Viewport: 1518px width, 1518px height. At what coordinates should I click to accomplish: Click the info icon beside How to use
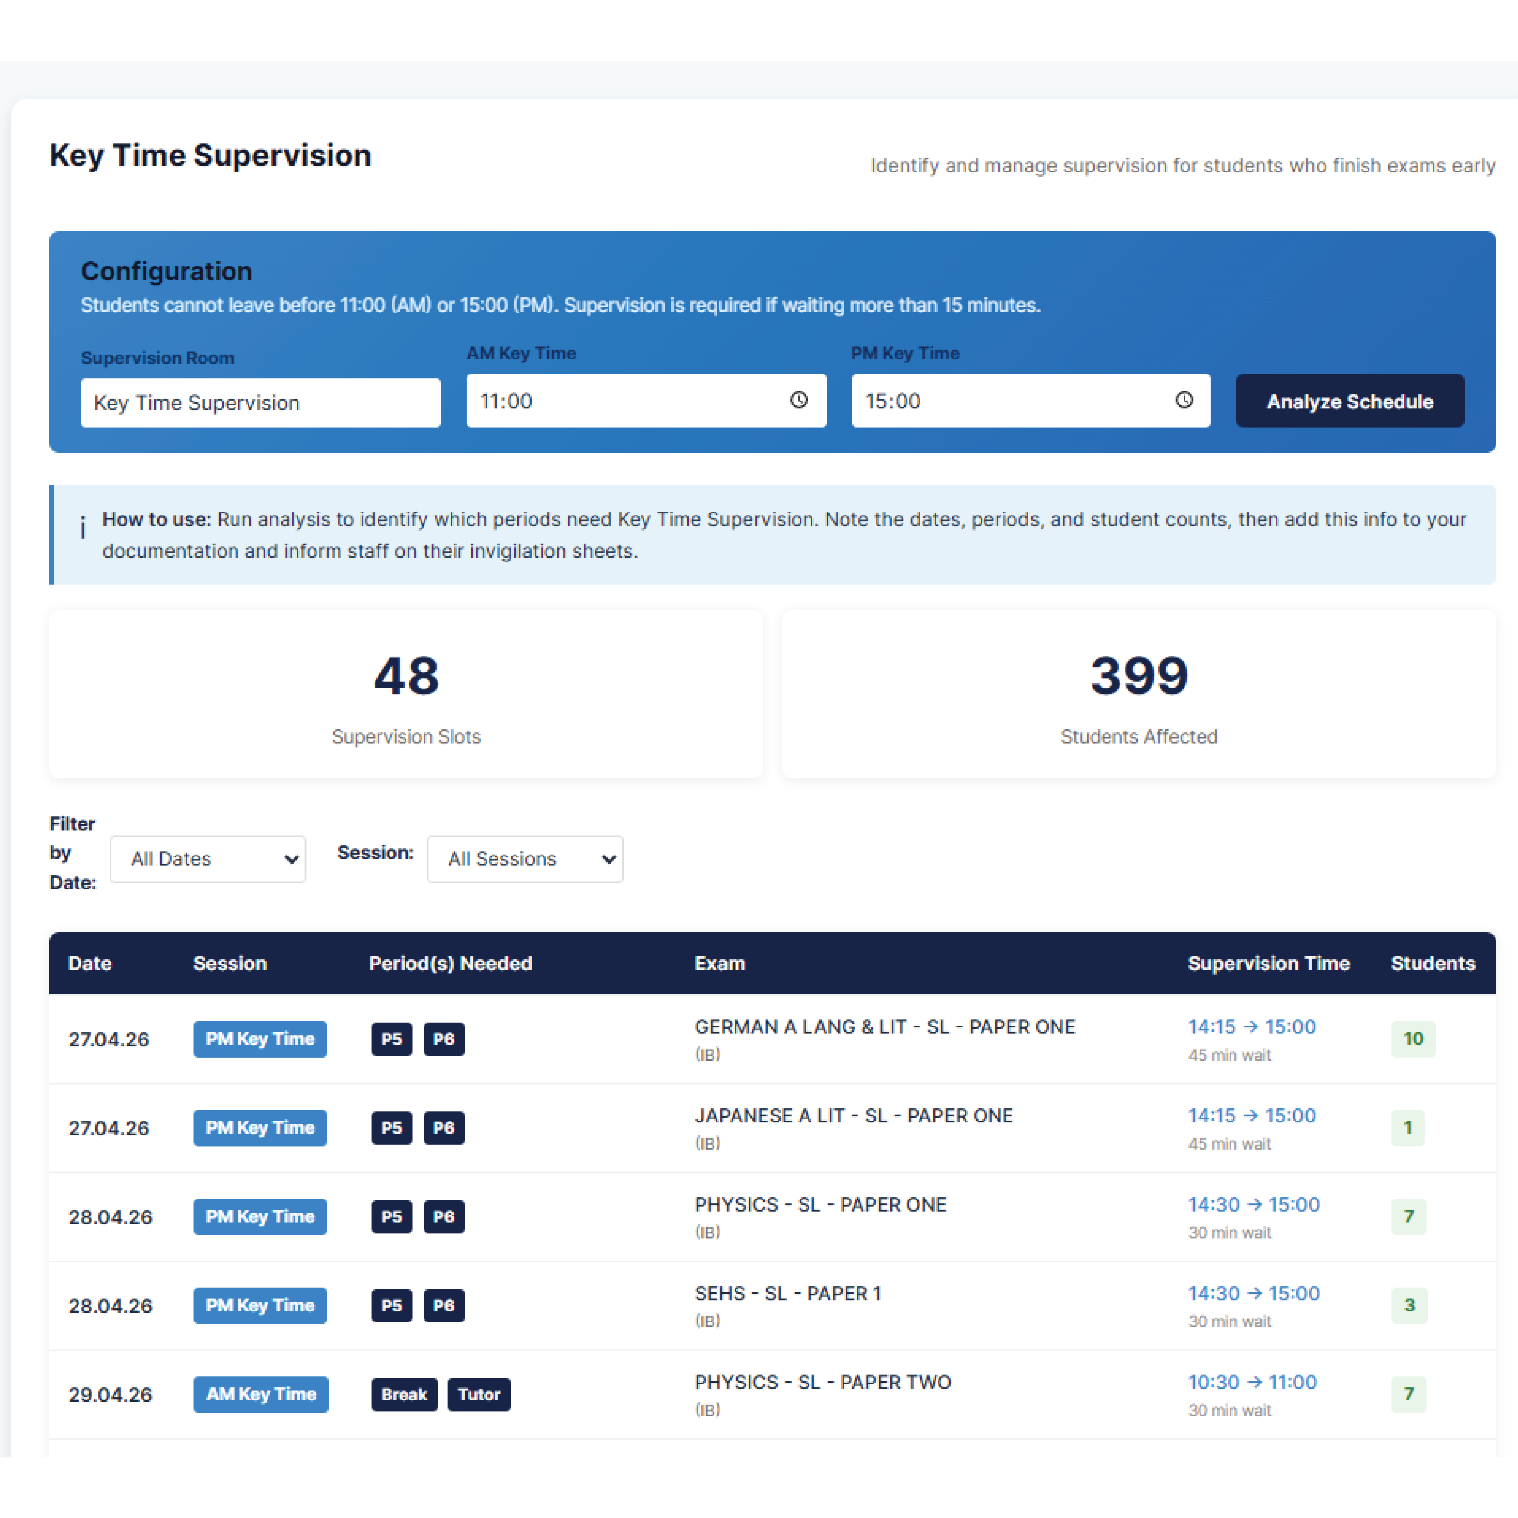(82, 528)
